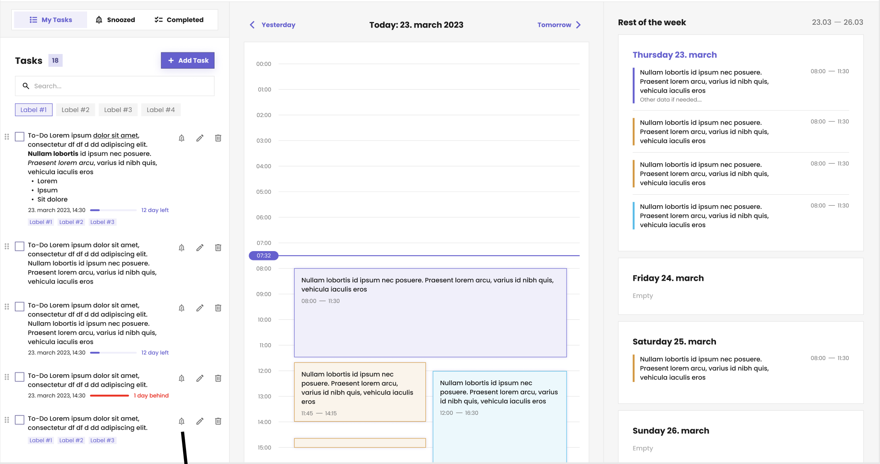Screen dimensions: 880x464
Task: Click the Add Task button
Action: pyautogui.click(x=188, y=61)
